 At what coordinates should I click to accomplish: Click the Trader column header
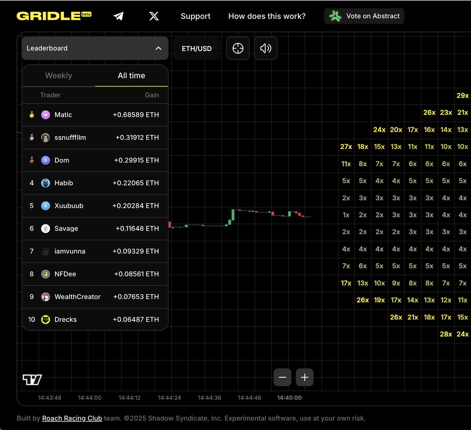point(50,95)
